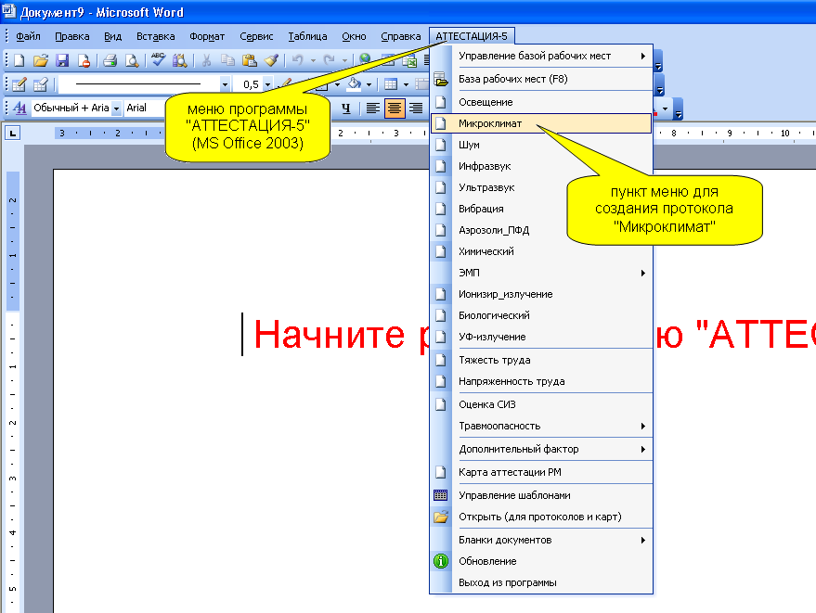The image size is (816, 613).
Task: Choose Микроклимат from the menu
Action: pos(540,123)
